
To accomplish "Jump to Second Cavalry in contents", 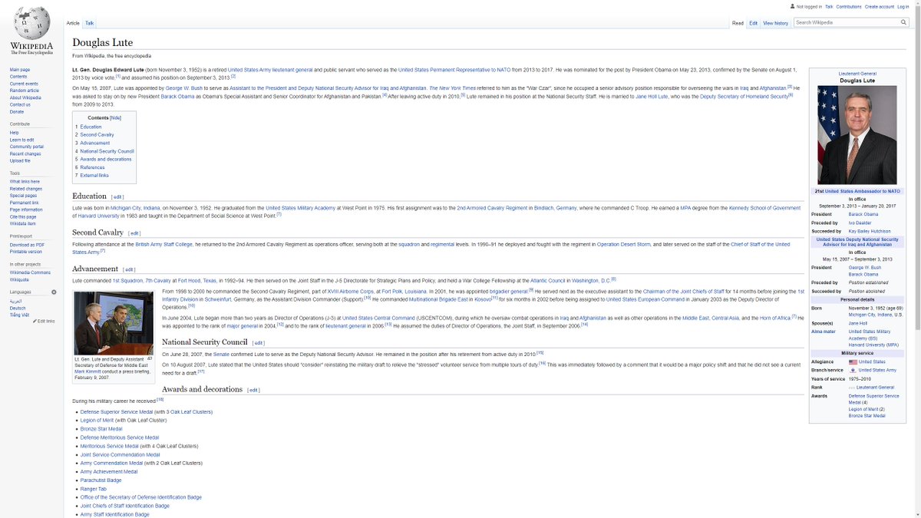I will click(97, 135).
